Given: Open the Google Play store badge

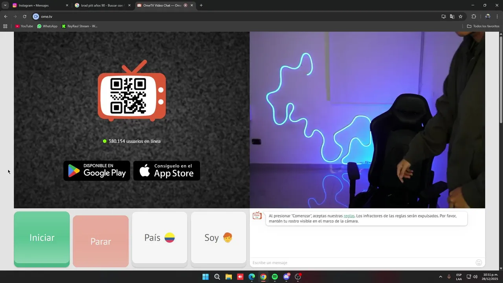Looking at the screenshot, I should [x=97, y=171].
